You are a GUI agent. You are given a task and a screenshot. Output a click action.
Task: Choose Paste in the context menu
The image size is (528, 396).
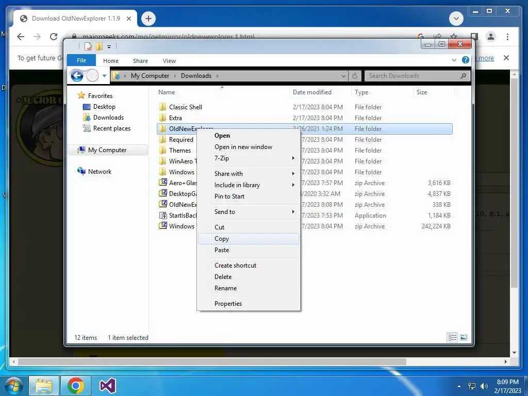[x=249, y=250]
